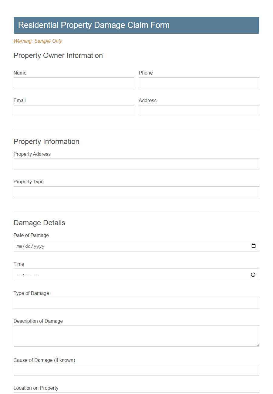
Task: Click the Warning: Sample Only notice
Action: [38, 41]
